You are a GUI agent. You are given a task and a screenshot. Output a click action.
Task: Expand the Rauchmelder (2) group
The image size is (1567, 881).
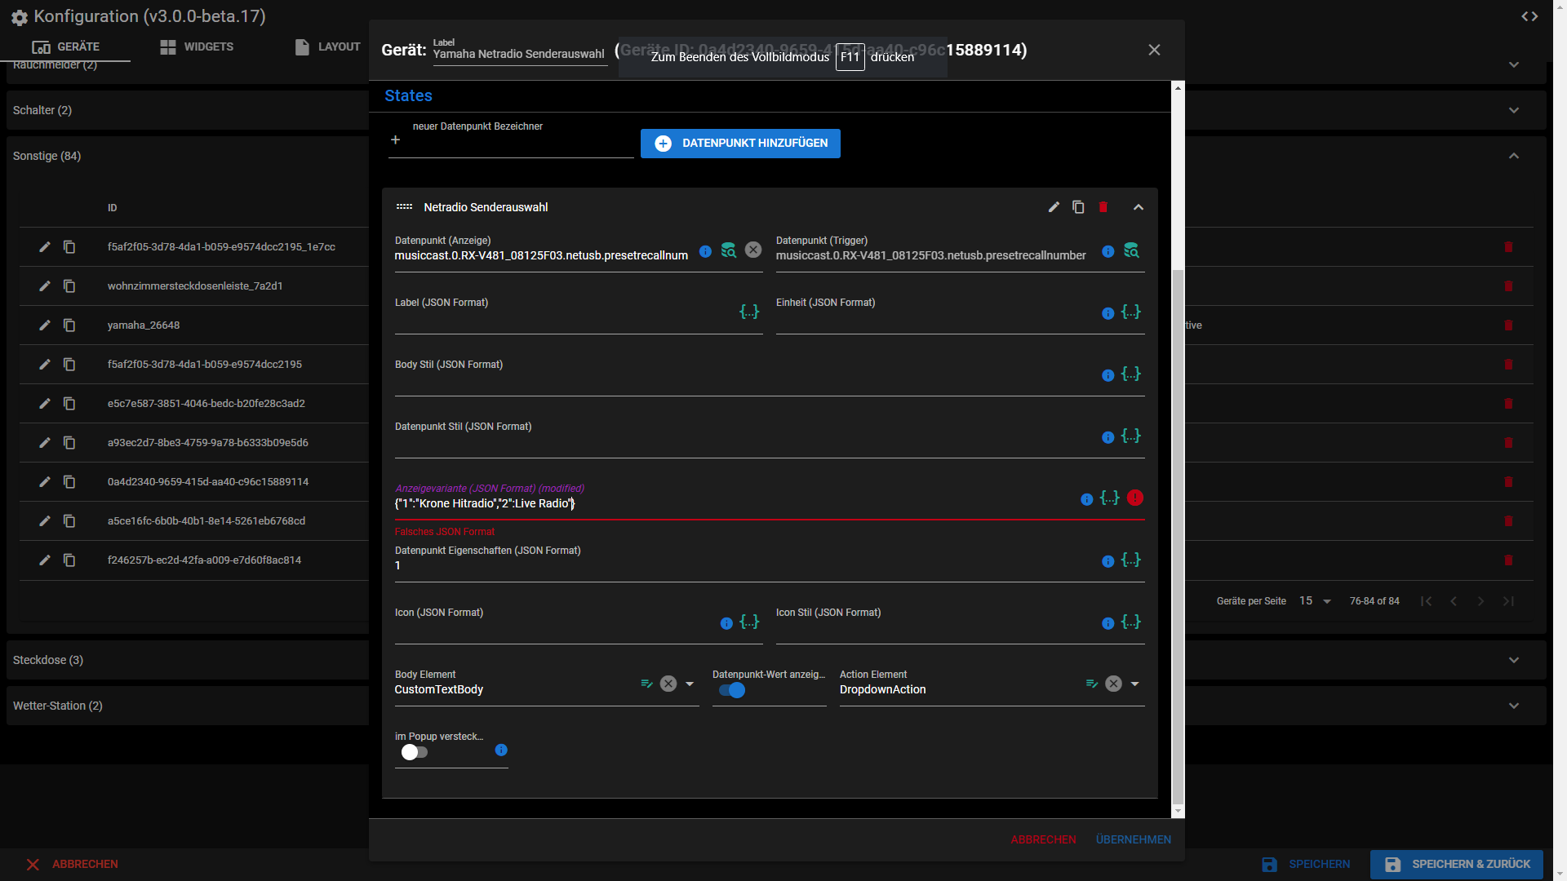point(1514,64)
